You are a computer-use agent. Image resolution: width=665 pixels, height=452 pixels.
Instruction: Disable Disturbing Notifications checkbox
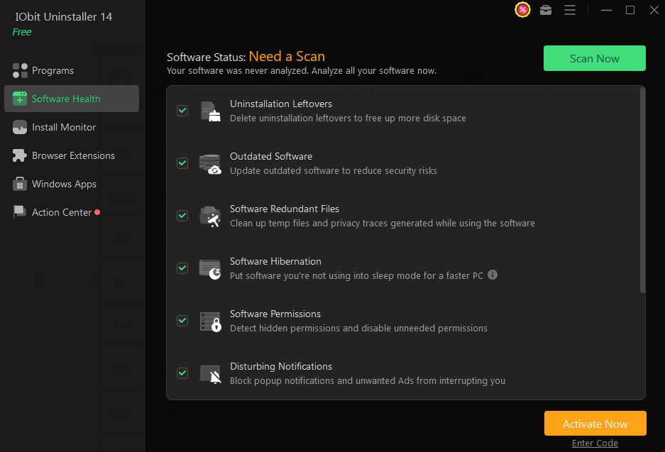182,373
